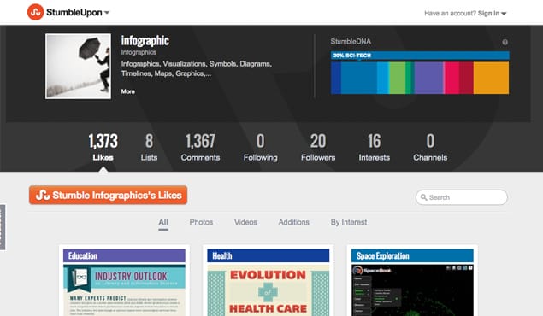Click the Infographics subtitle text

[139, 52]
